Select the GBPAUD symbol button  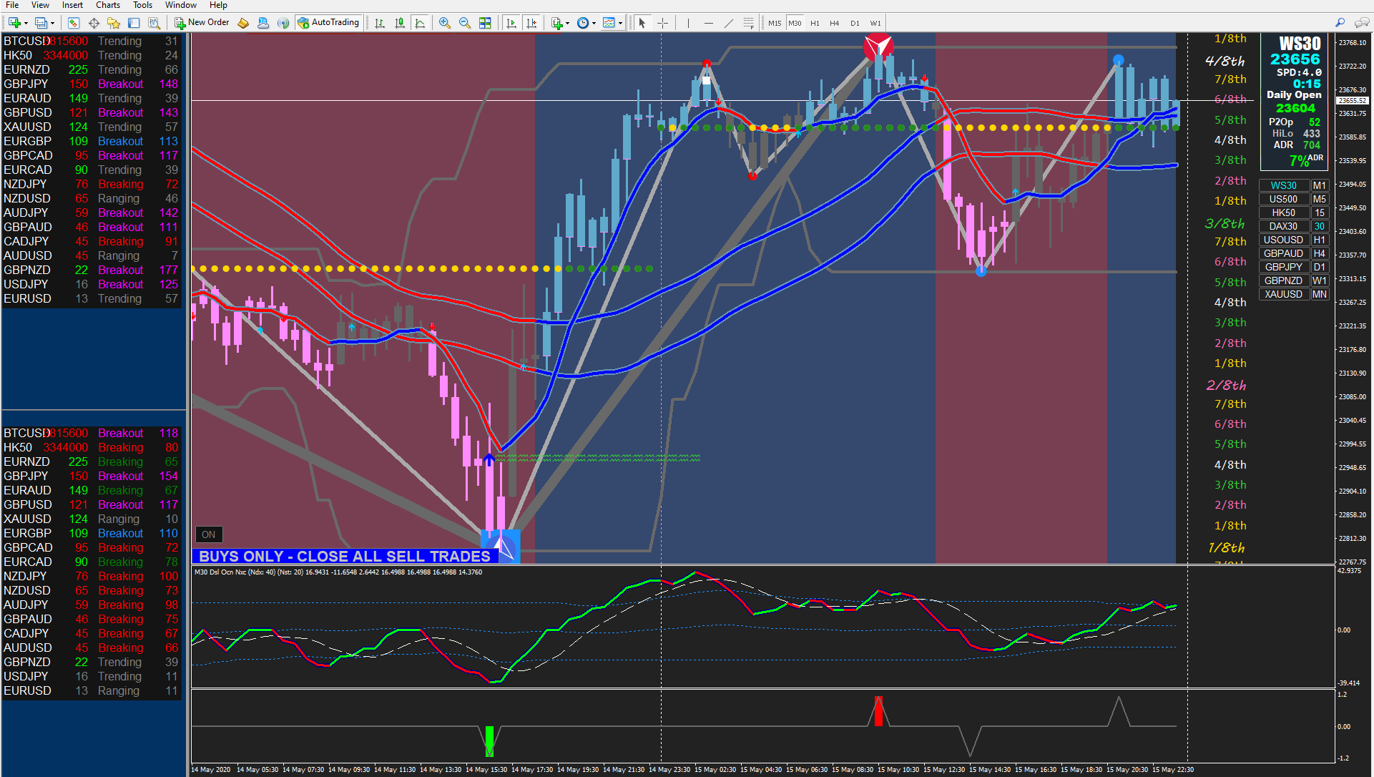(x=1283, y=253)
